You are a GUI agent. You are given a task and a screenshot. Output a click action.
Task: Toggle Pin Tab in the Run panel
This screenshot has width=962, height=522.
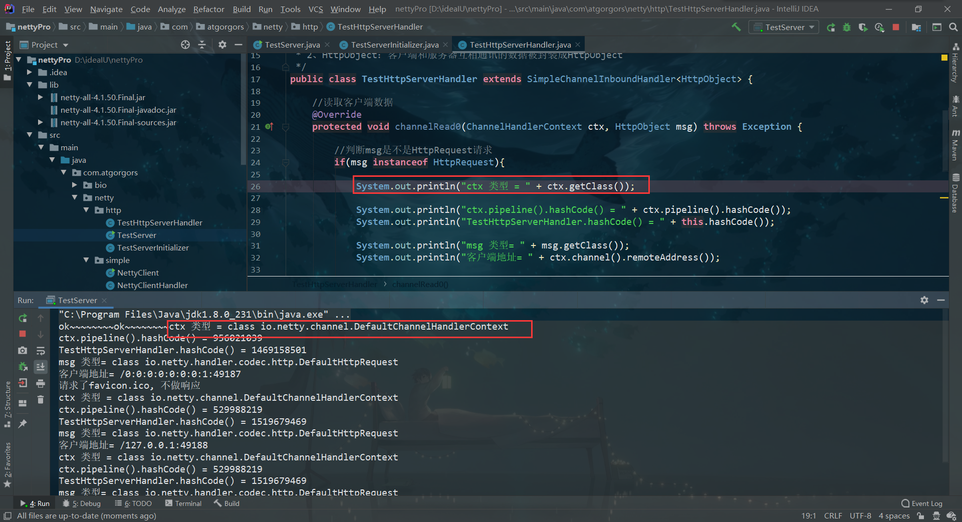click(x=23, y=424)
